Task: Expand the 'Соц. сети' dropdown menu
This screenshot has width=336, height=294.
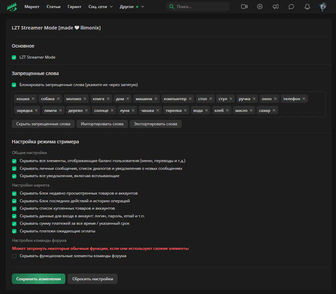Action: coord(100,7)
